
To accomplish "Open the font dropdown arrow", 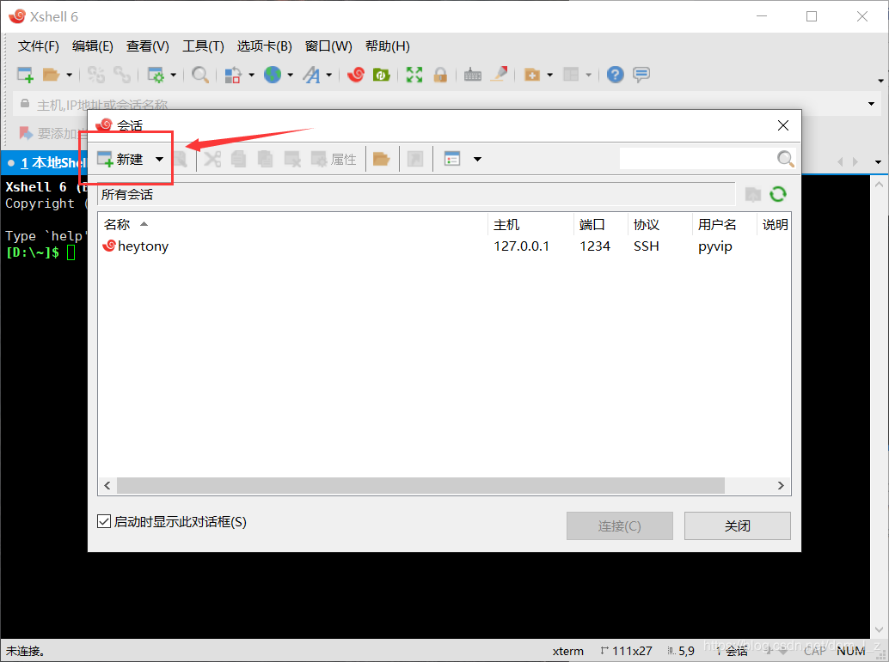I will click(x=328, y=75).
